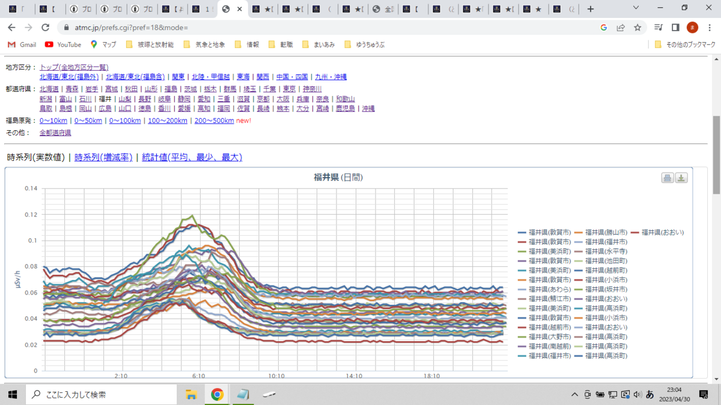The height and width of the screenshot is (405, 721).
Task: Switch to 時系列(増減率) view
Action: pyautogui.click(x=103, y=157)
